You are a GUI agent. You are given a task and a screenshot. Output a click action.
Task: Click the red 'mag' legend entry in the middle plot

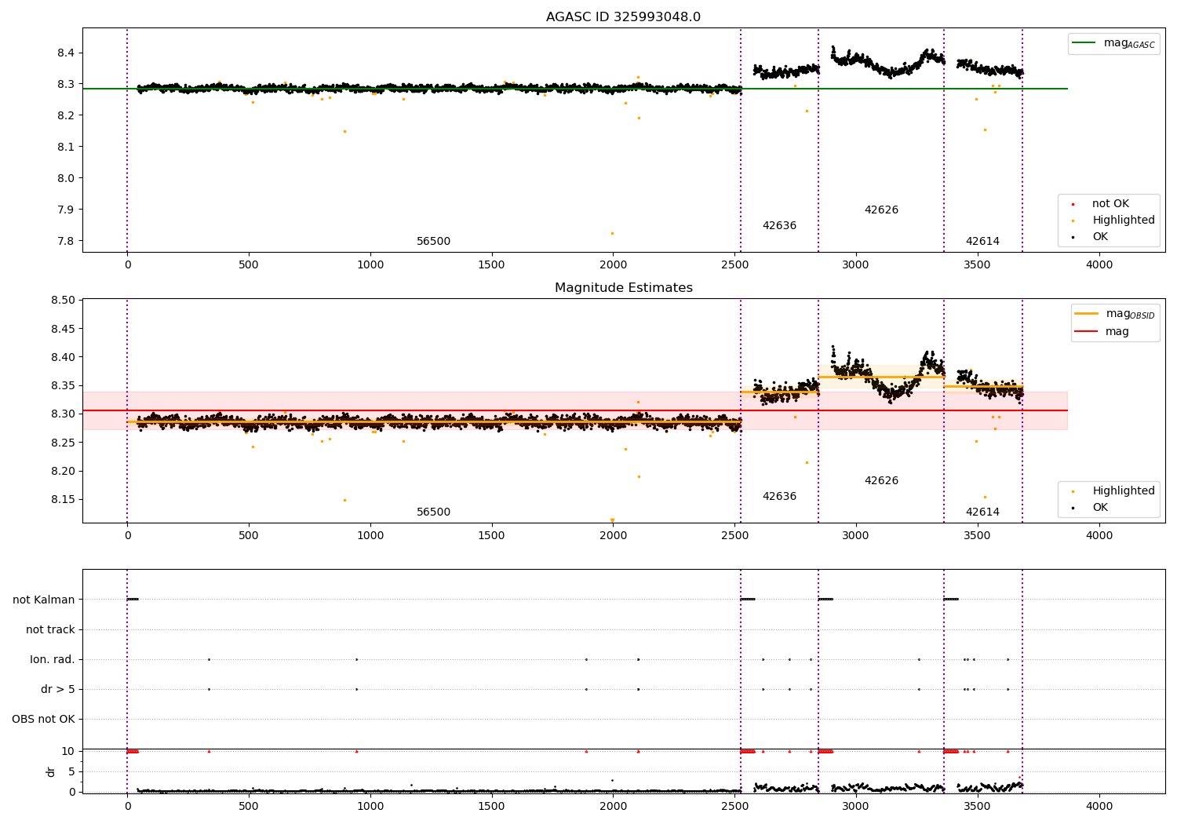pyautogui.click(x=1102, y=332)
